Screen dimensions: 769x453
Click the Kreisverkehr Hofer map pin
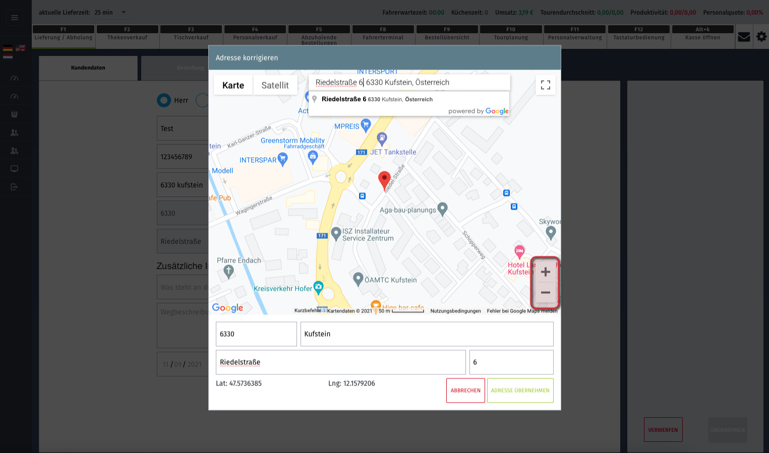(318, 287)
